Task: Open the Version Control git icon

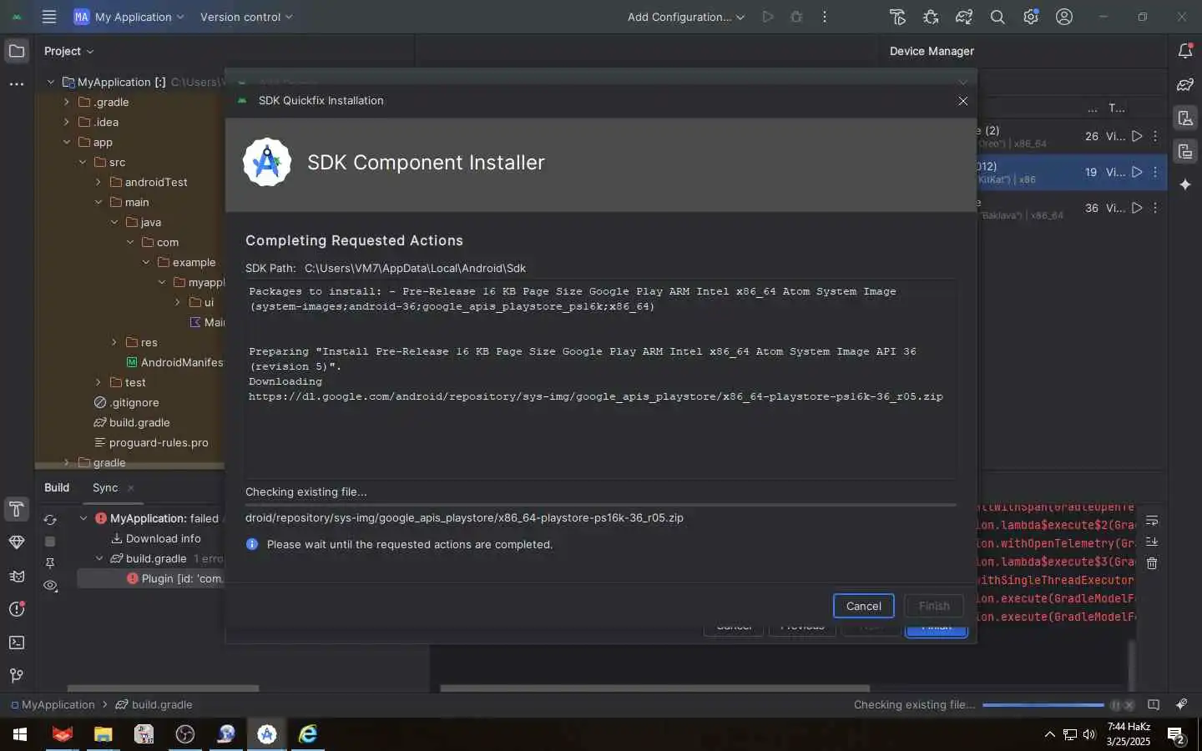Action: (16, 676)
